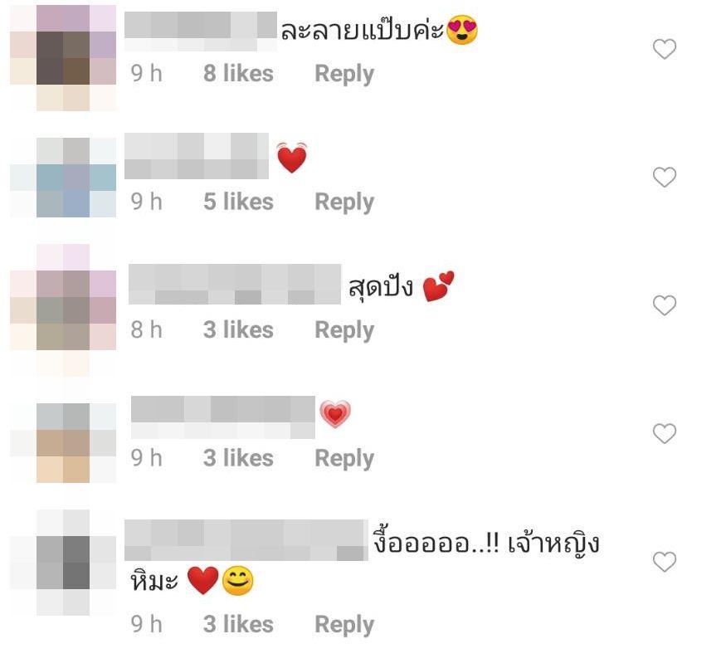This screenshot has width=721, height=668.
Task: Like the comment with heart-eyes emoji
Action: (x=665, y=49)
